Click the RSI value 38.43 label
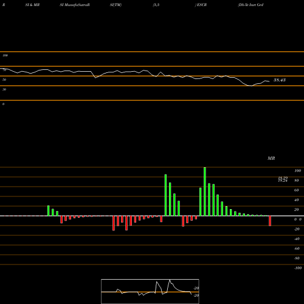The height and width of the screenshot is (304, 304). point(280,80)
